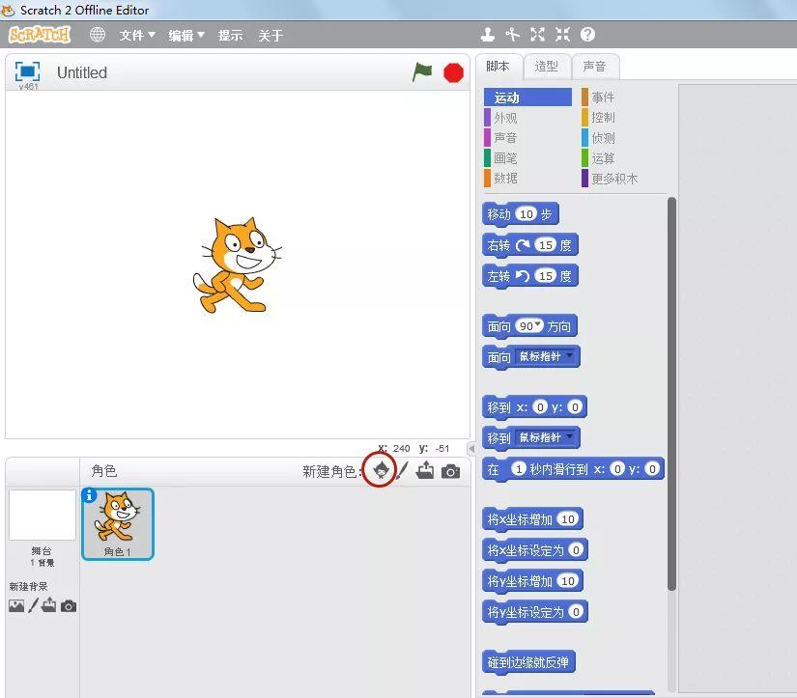Switch to the 造型 tab
797x698 pixels.
tap(546, 67)
